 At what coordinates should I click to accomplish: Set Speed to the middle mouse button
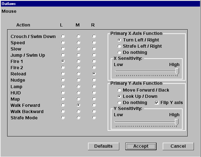[x=78, y=42]
